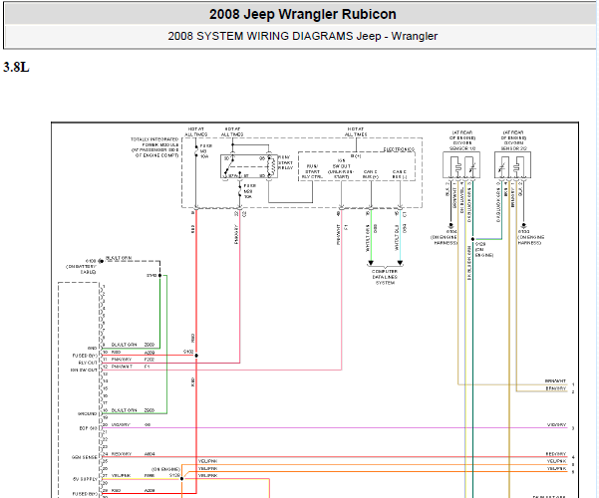Click the Oxygen Sensor 2/2 component box
Viewport: 599px width, 498px height.
512,165
